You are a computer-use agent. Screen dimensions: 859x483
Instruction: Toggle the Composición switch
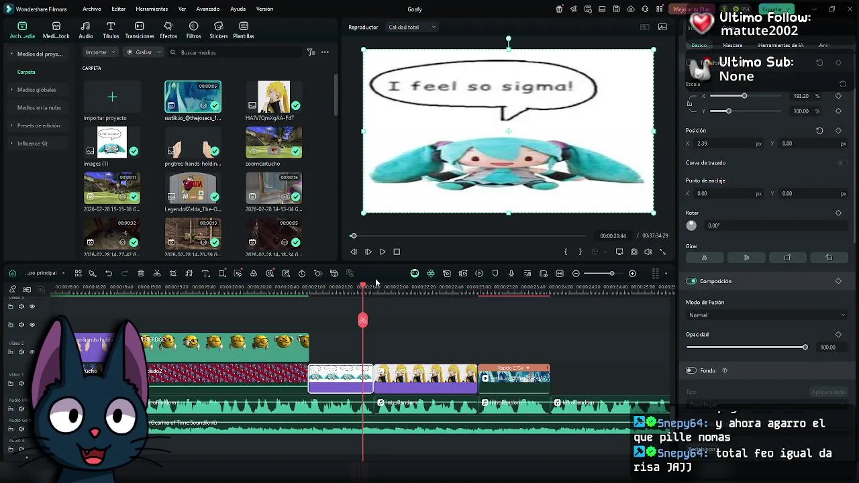point(691,281)
